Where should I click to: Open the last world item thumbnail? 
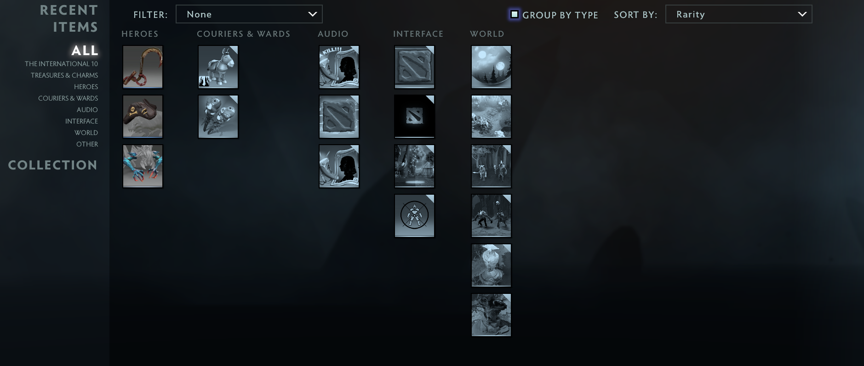491,315
